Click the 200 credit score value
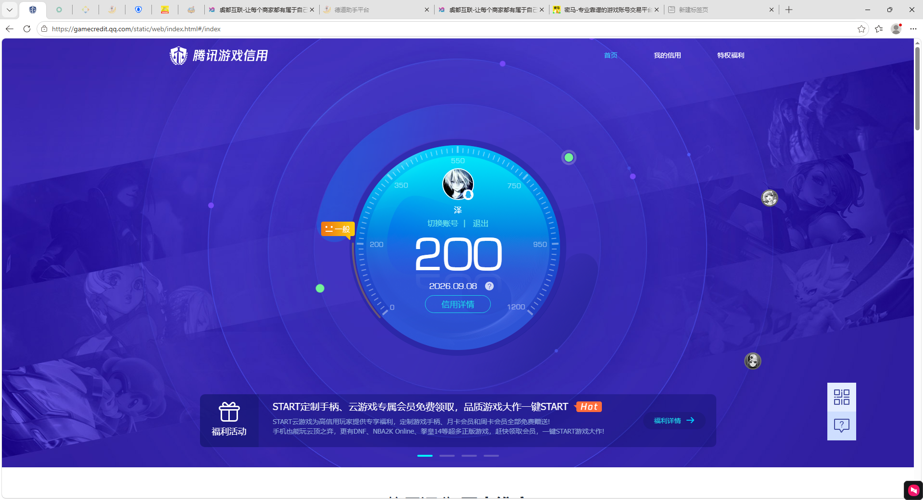Image resolution: width=923 pixels, height=500 pixels. 458,254
